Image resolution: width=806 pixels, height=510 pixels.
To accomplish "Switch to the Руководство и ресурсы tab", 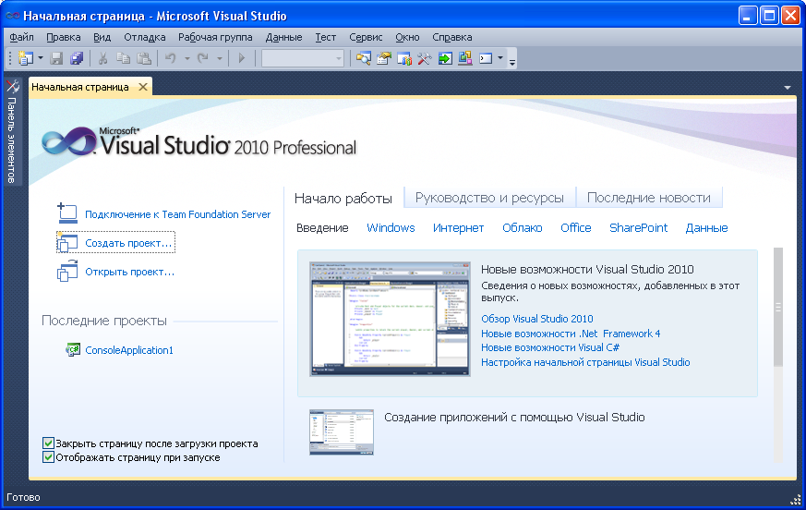I will point(489,198).
